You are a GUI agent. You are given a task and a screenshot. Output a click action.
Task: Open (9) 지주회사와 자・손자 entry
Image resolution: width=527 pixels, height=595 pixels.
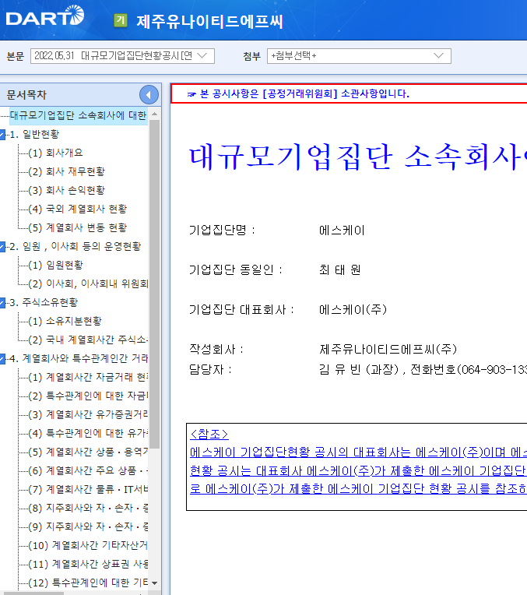(88, 526)
